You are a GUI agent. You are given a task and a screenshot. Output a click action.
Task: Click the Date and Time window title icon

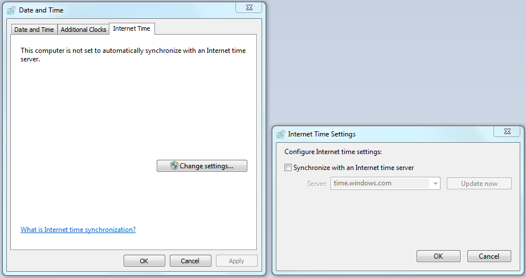(11, 10)
